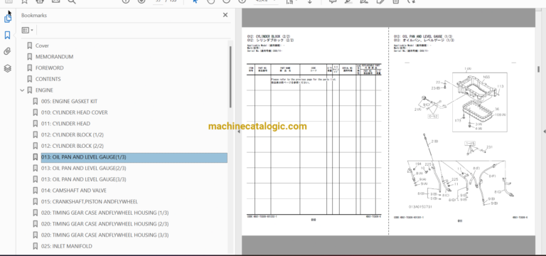Click the document view vertical scrollbar thumb

click(538, 69)
